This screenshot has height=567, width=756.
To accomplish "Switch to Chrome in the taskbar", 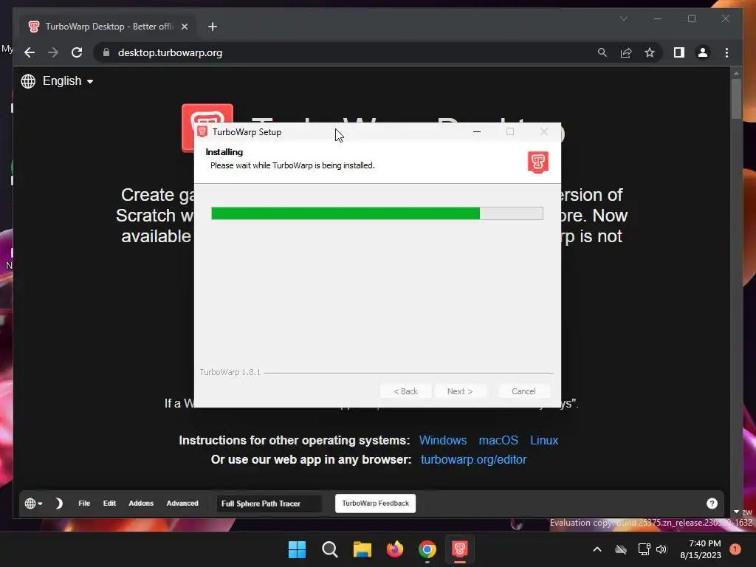I will tap(427, 549).
